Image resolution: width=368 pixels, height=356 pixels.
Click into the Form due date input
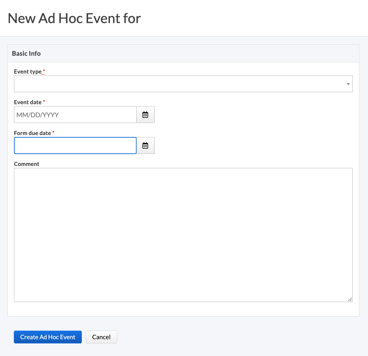pyautogui.click(x=75, y=146)
